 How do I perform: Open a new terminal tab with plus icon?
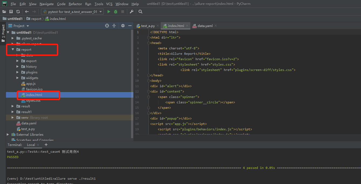coord(46,145)
